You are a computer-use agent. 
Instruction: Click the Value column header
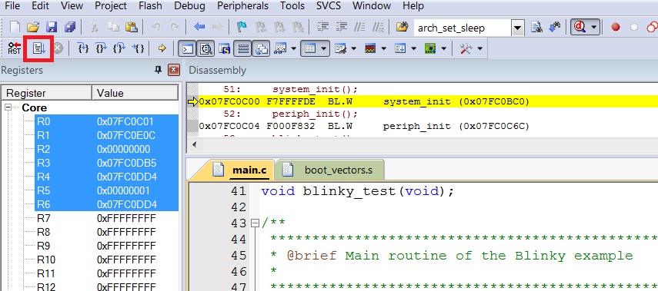(x=135, y=93)
